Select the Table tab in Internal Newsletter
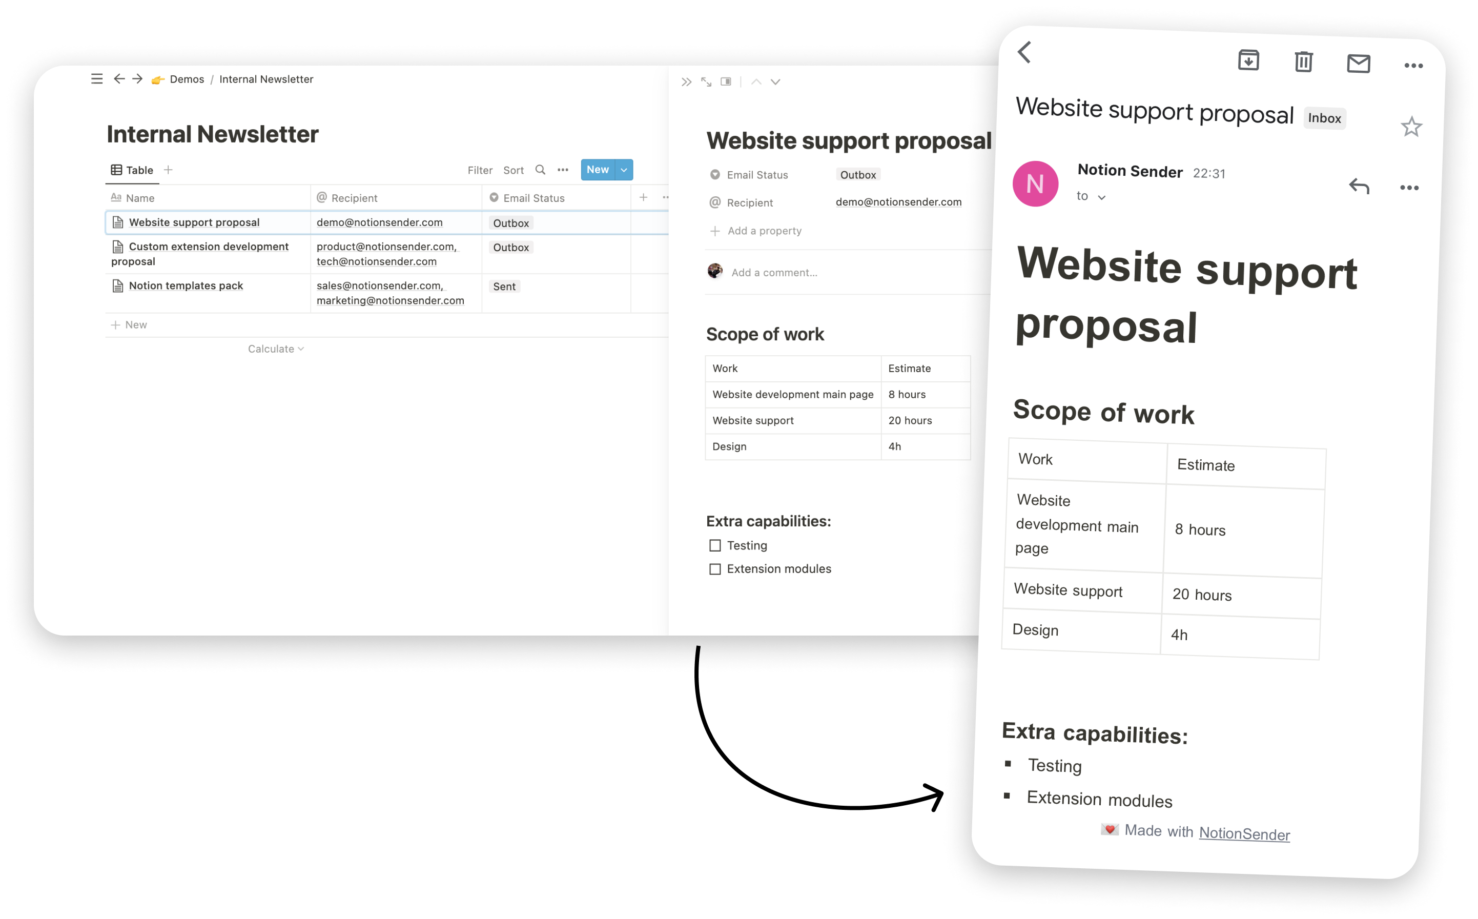This screenshot has width=1478, height=919. pyautogui.click(x=131, y=170)
